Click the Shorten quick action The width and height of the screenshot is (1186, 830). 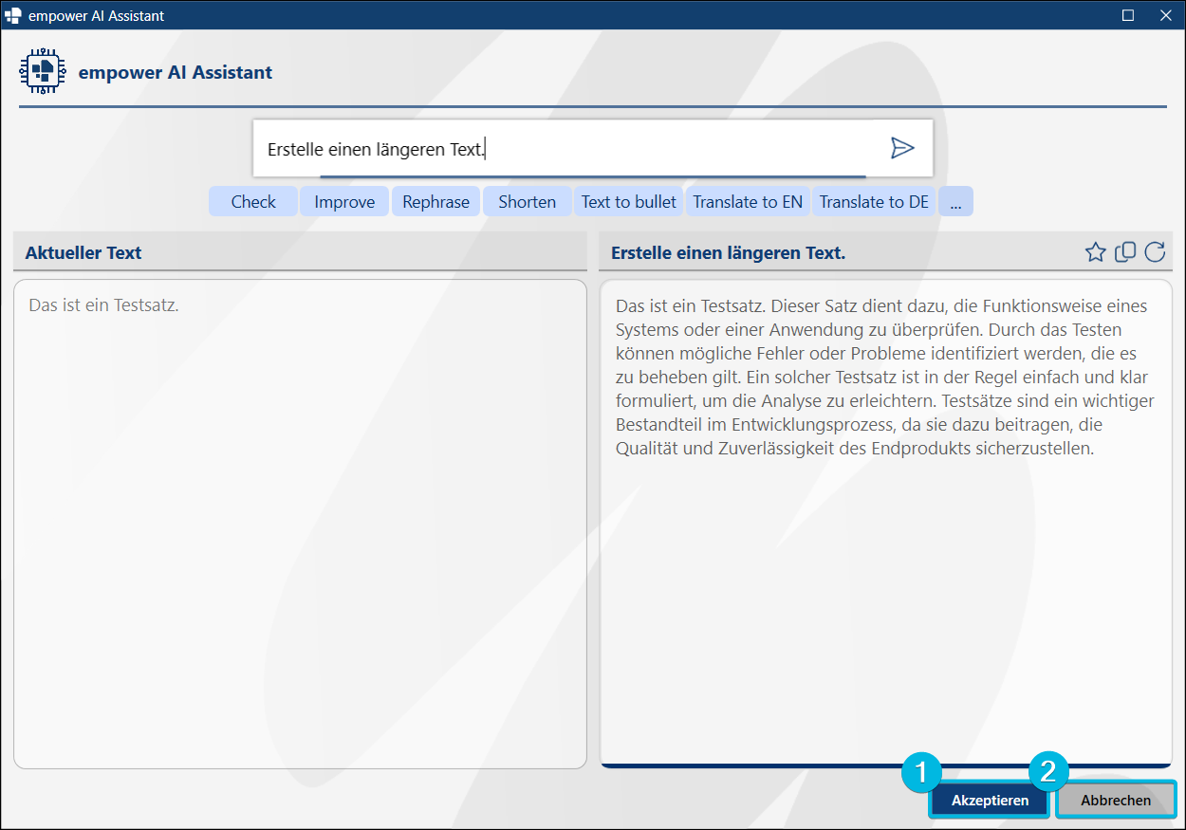click(527, 201)
